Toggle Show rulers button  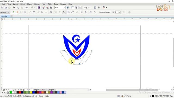pos(73,8)
